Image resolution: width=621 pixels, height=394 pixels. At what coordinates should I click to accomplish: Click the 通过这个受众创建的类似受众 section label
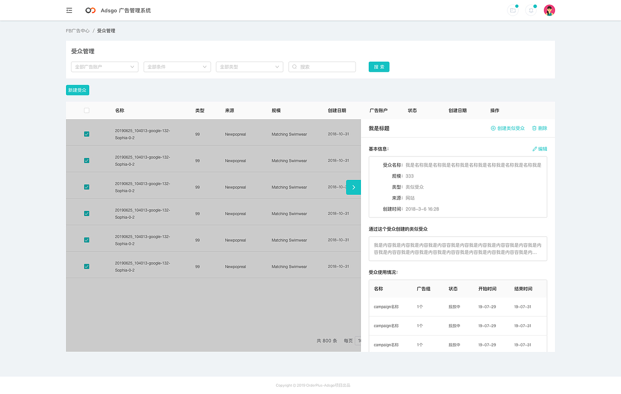click(x=398, y=229)
